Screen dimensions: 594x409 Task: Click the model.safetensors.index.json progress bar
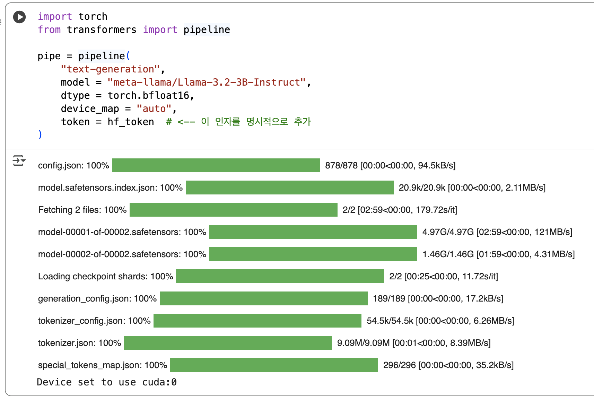289,188
